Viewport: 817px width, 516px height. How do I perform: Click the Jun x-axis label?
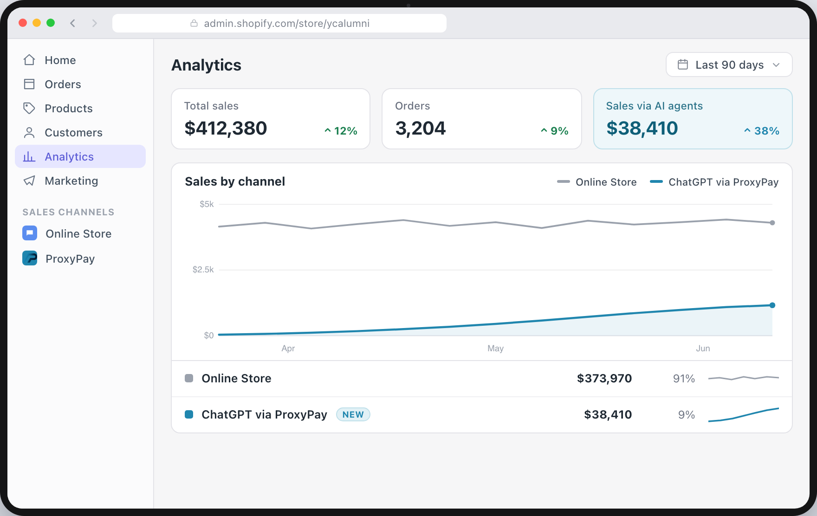(x=703, y=348)
